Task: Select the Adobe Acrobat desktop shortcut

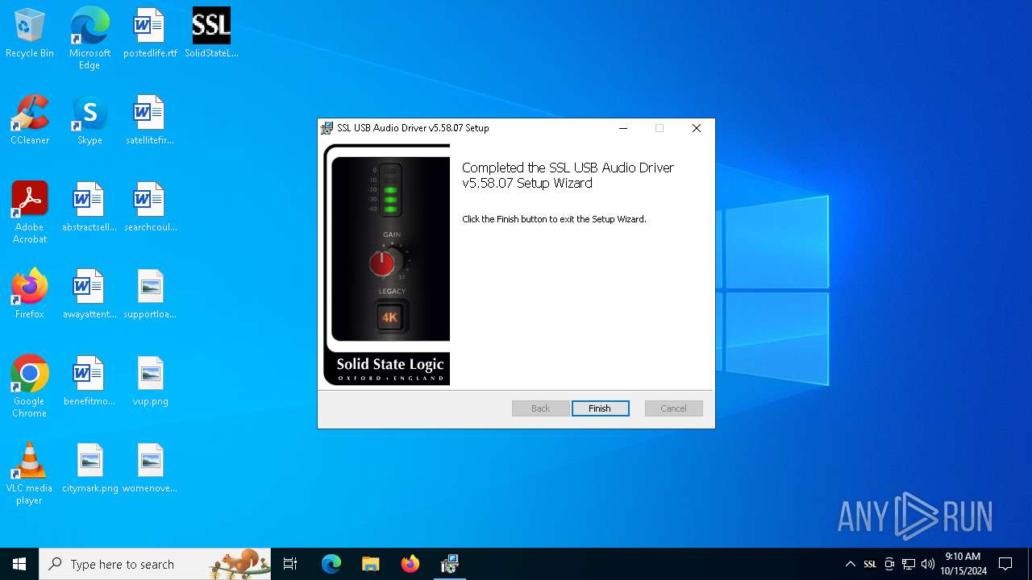Action: (30, 213)
